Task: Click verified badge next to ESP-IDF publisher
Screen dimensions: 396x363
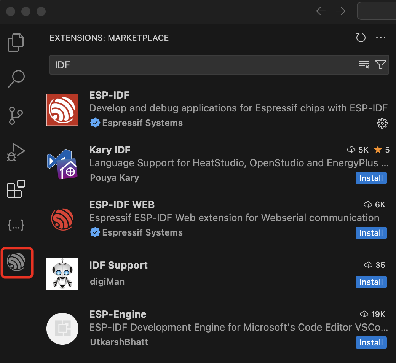Action: click(x=95, y=123)
